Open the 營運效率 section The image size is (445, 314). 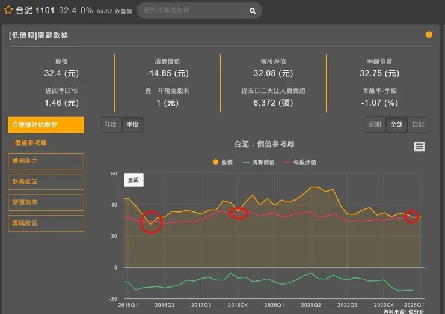(x=46, y=202)
